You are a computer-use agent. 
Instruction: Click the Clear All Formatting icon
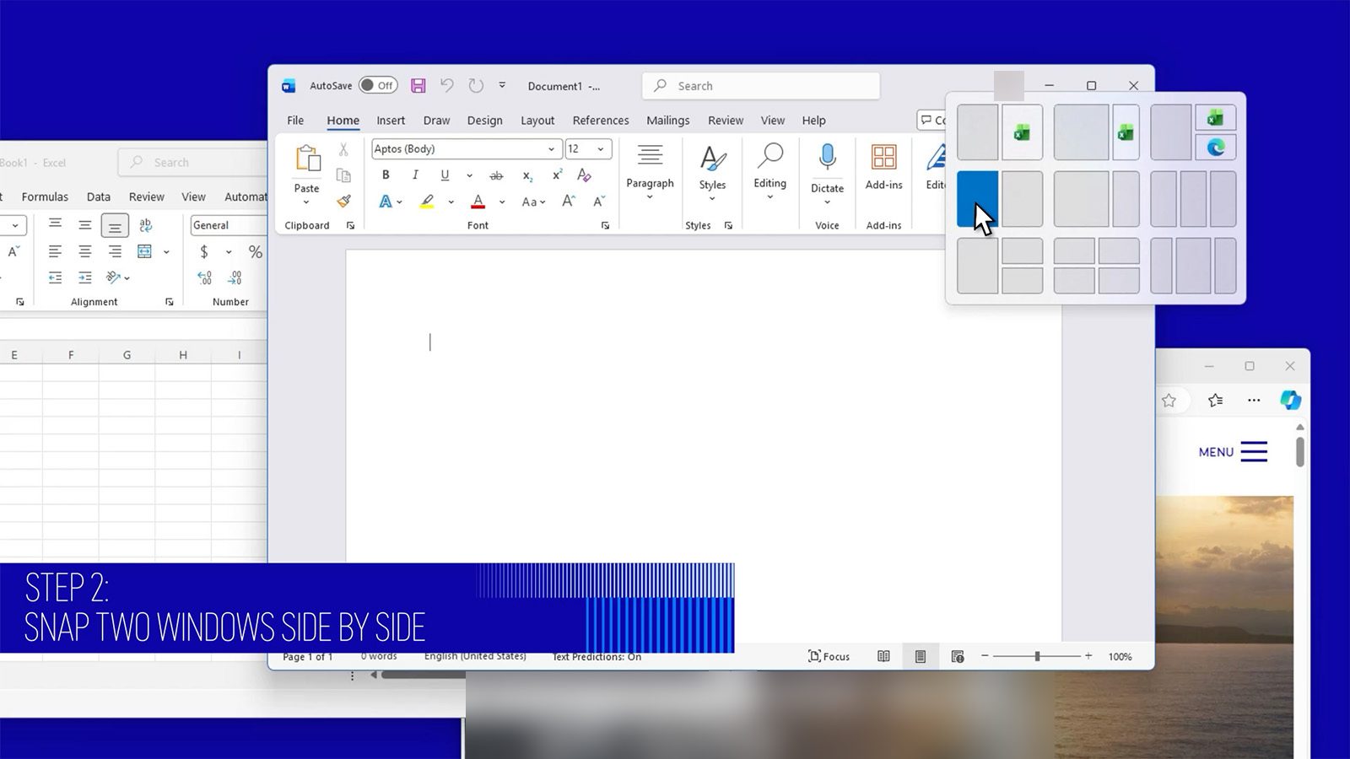584,175
